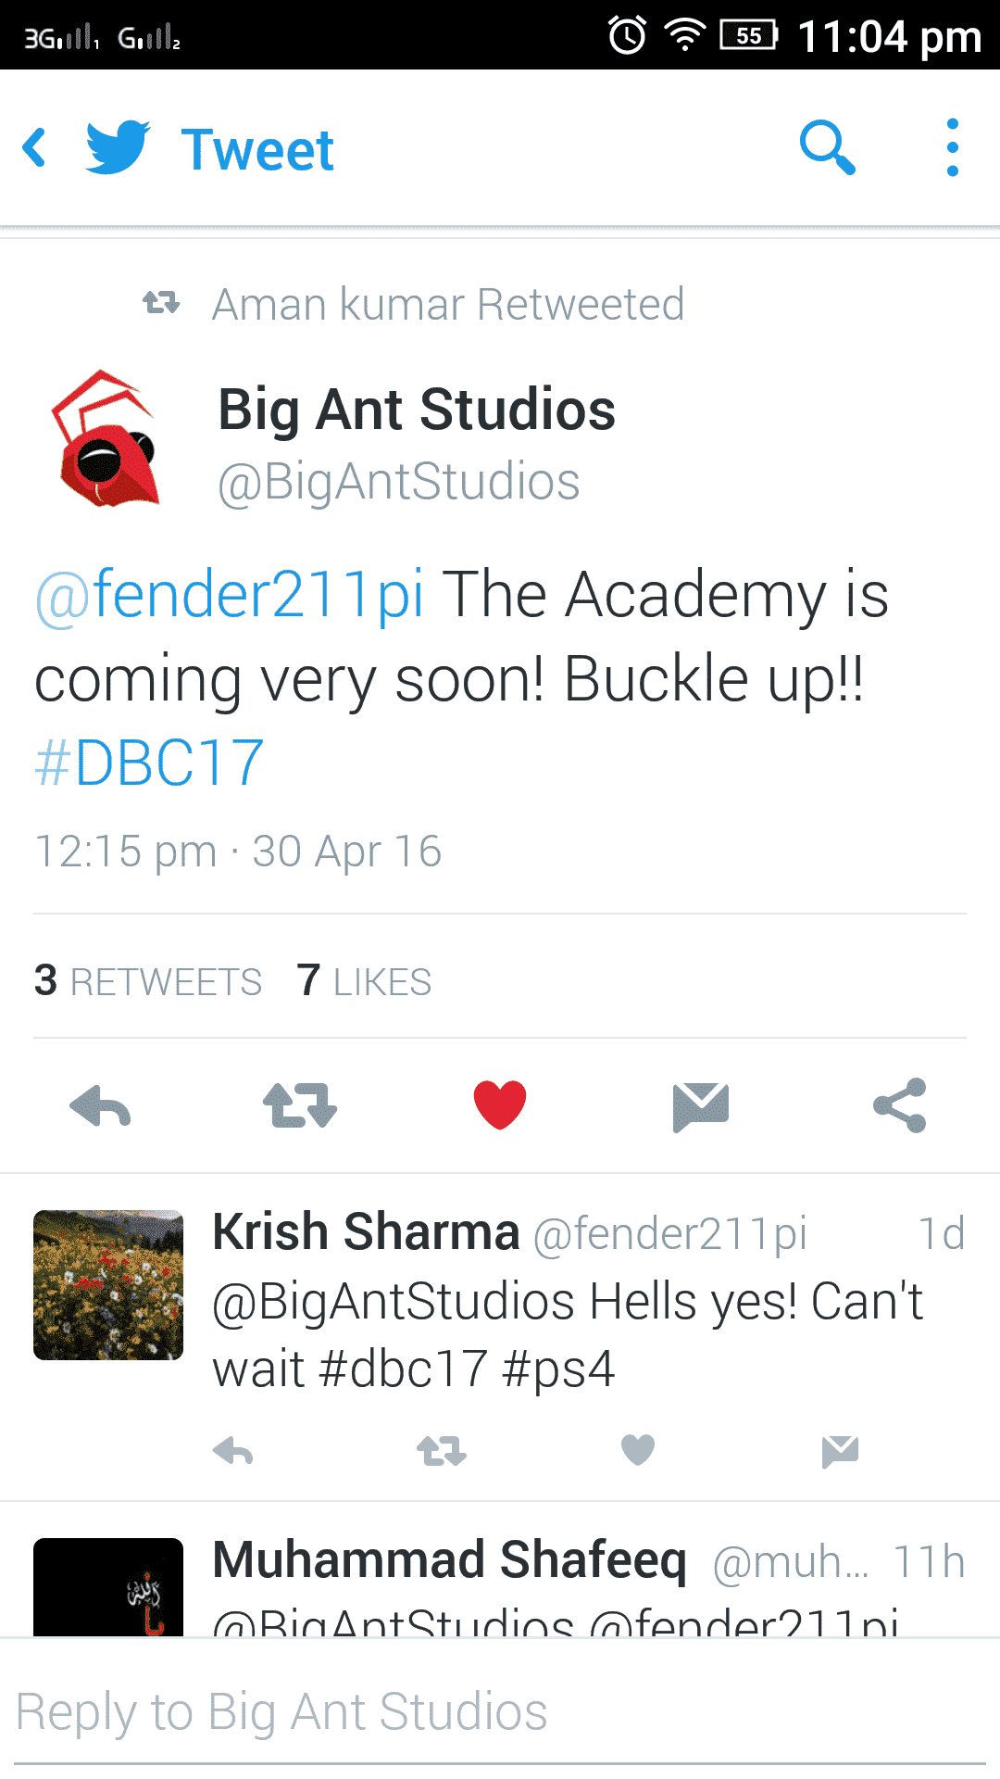Like Krish Sharma's reply

638,1450
